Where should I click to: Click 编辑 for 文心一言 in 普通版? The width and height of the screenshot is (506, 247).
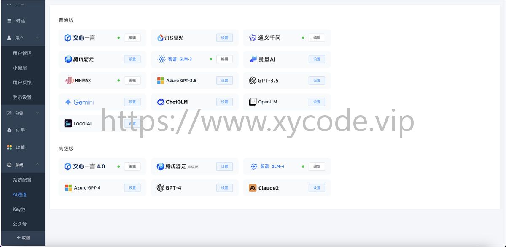tap(132, 38)
